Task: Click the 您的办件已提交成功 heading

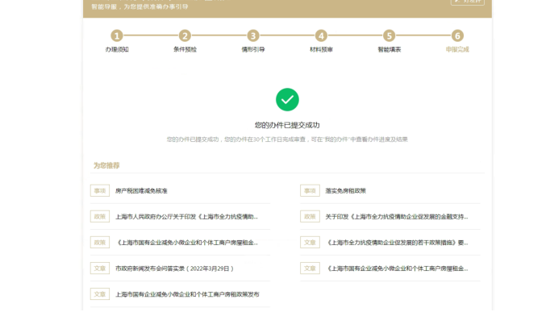Action: point(287,125)
